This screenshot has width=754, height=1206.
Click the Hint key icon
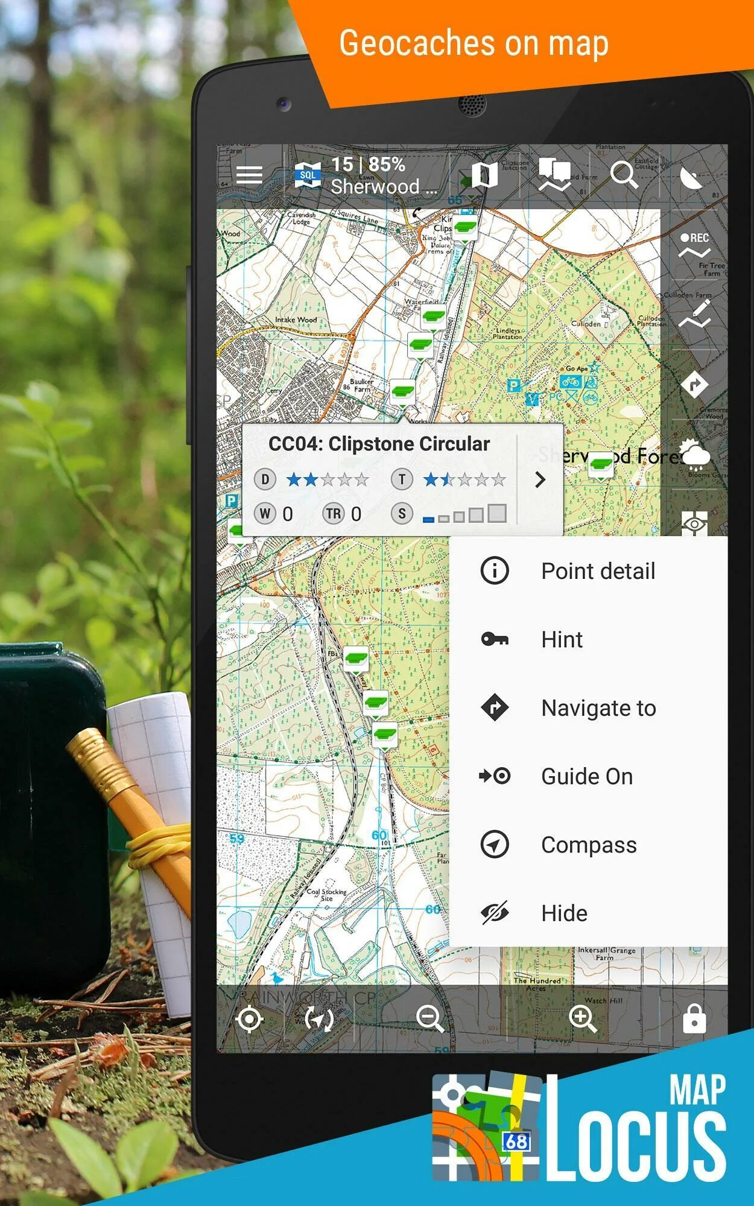(x=495, y=639)
